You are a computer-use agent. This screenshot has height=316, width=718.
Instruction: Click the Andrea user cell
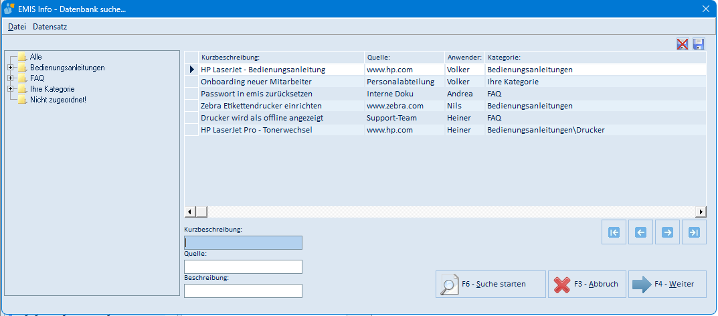pos(464,94)
